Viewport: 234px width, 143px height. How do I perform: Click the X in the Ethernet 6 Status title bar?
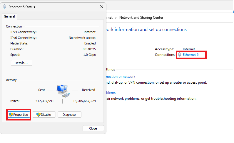(102, 7)
